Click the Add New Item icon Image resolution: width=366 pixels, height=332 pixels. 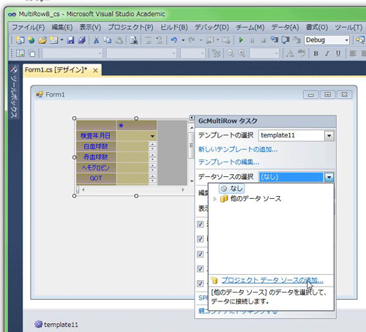click(x=53, y=40)
